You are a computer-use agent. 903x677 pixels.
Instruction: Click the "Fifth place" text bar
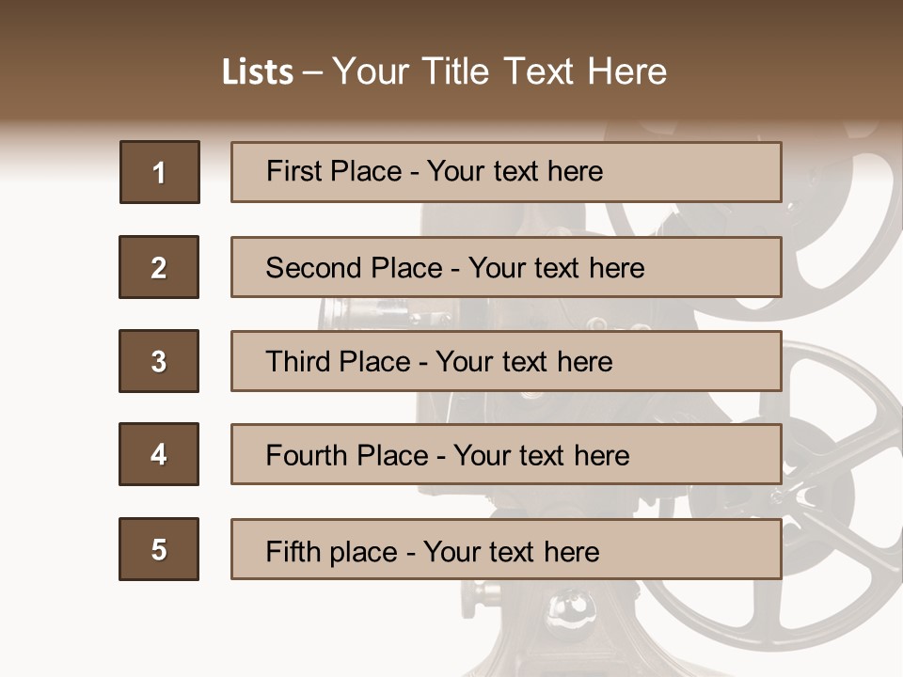coord(506,549)
